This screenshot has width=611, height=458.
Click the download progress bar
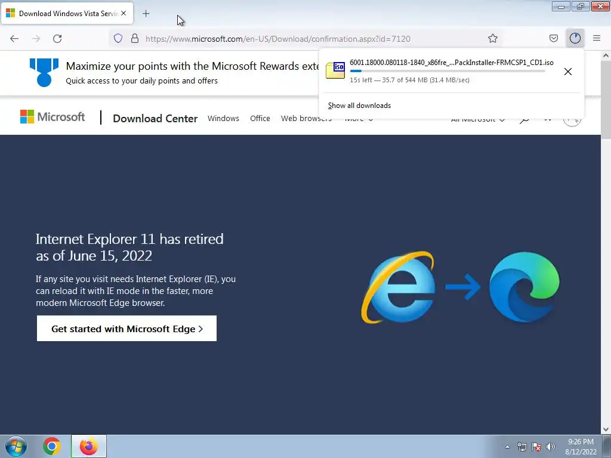[448, 71]
